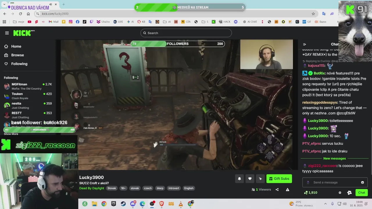372x209 pixels.
Task: Expand Following list with Show More
Action: (x=11, y=134)
